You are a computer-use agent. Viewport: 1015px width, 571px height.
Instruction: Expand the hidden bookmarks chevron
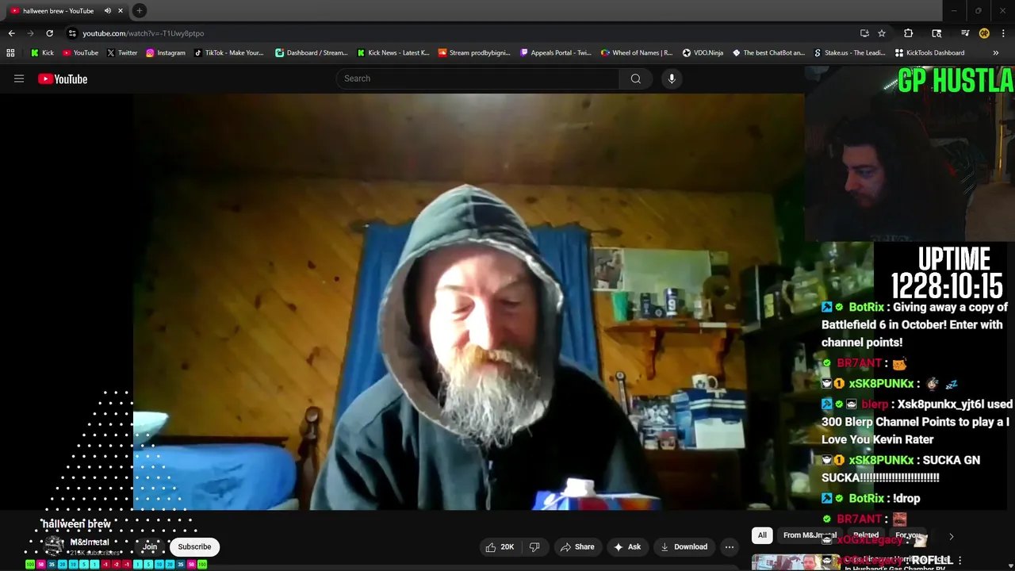pyautogui.click(x=995, y=53)
